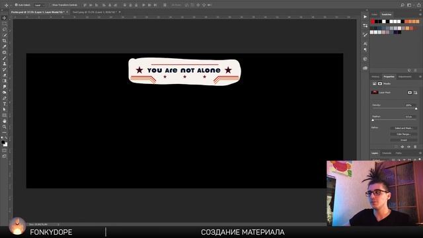Viewport: 423px width, 238px height.
Task: Select the Hand tool
Action: pos(5,121)
